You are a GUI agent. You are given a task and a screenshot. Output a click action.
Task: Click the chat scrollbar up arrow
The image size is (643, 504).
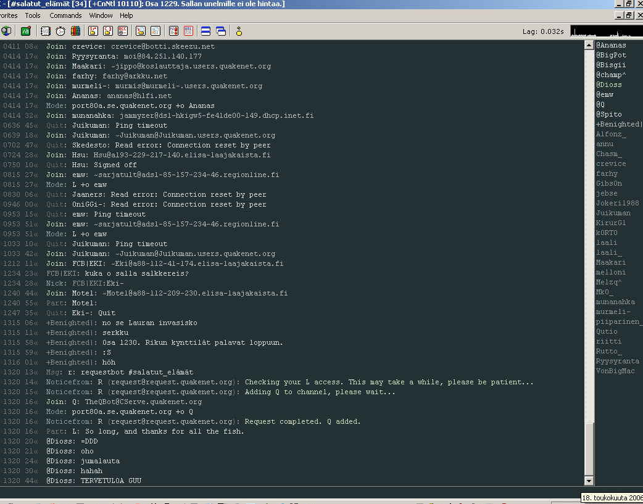[589, 45]
